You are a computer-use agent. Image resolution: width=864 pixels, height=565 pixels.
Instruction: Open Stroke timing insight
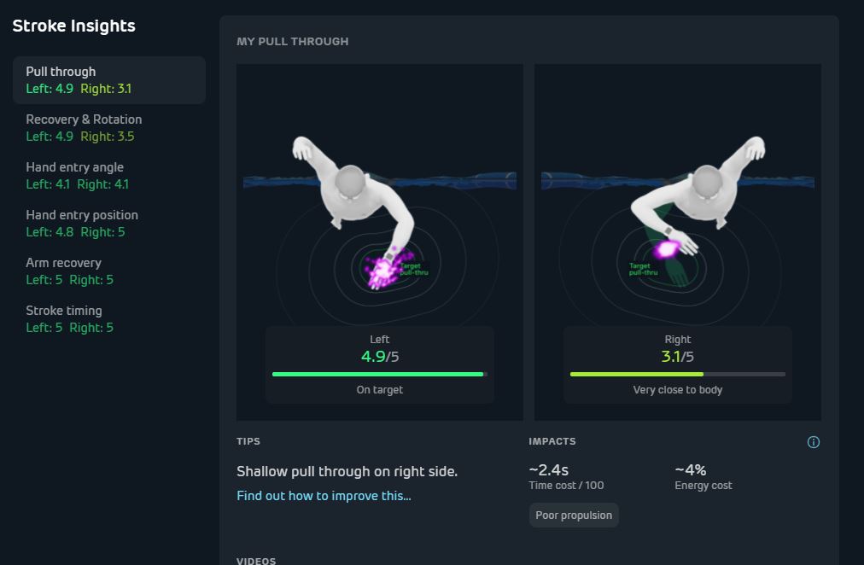point(109,319)
